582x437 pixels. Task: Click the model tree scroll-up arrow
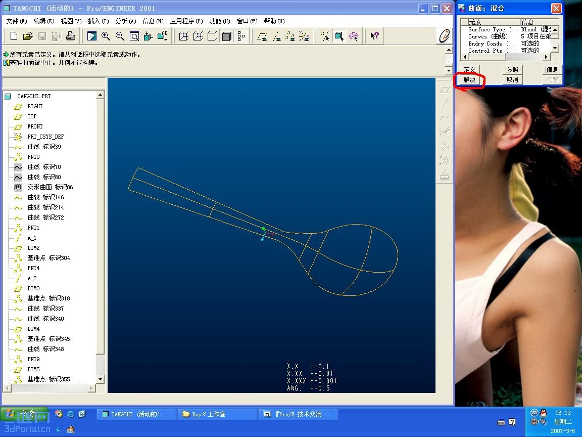point(100,96)
